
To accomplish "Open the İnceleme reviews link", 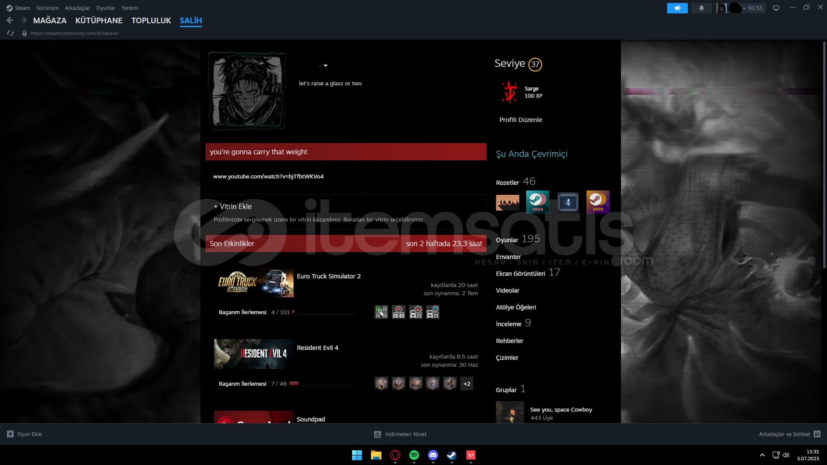I will coord(509,324).
